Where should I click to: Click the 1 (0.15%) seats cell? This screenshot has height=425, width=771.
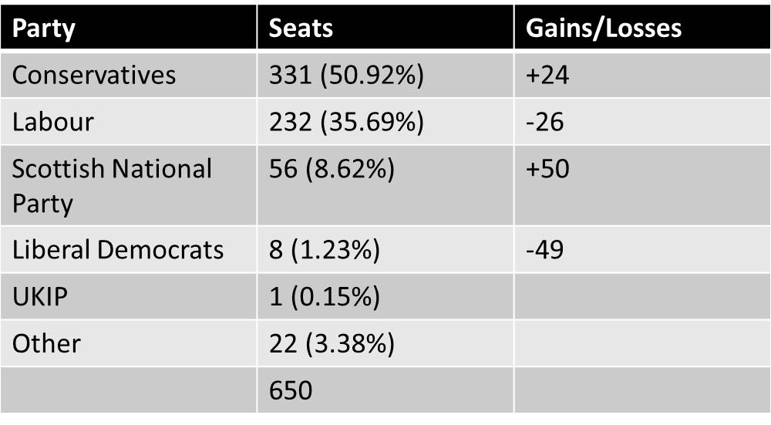click(x=324, y=297)
